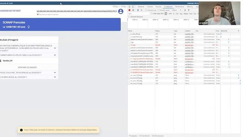
Task: Stop recording with the red record button
Action: [x=129, y=10]
